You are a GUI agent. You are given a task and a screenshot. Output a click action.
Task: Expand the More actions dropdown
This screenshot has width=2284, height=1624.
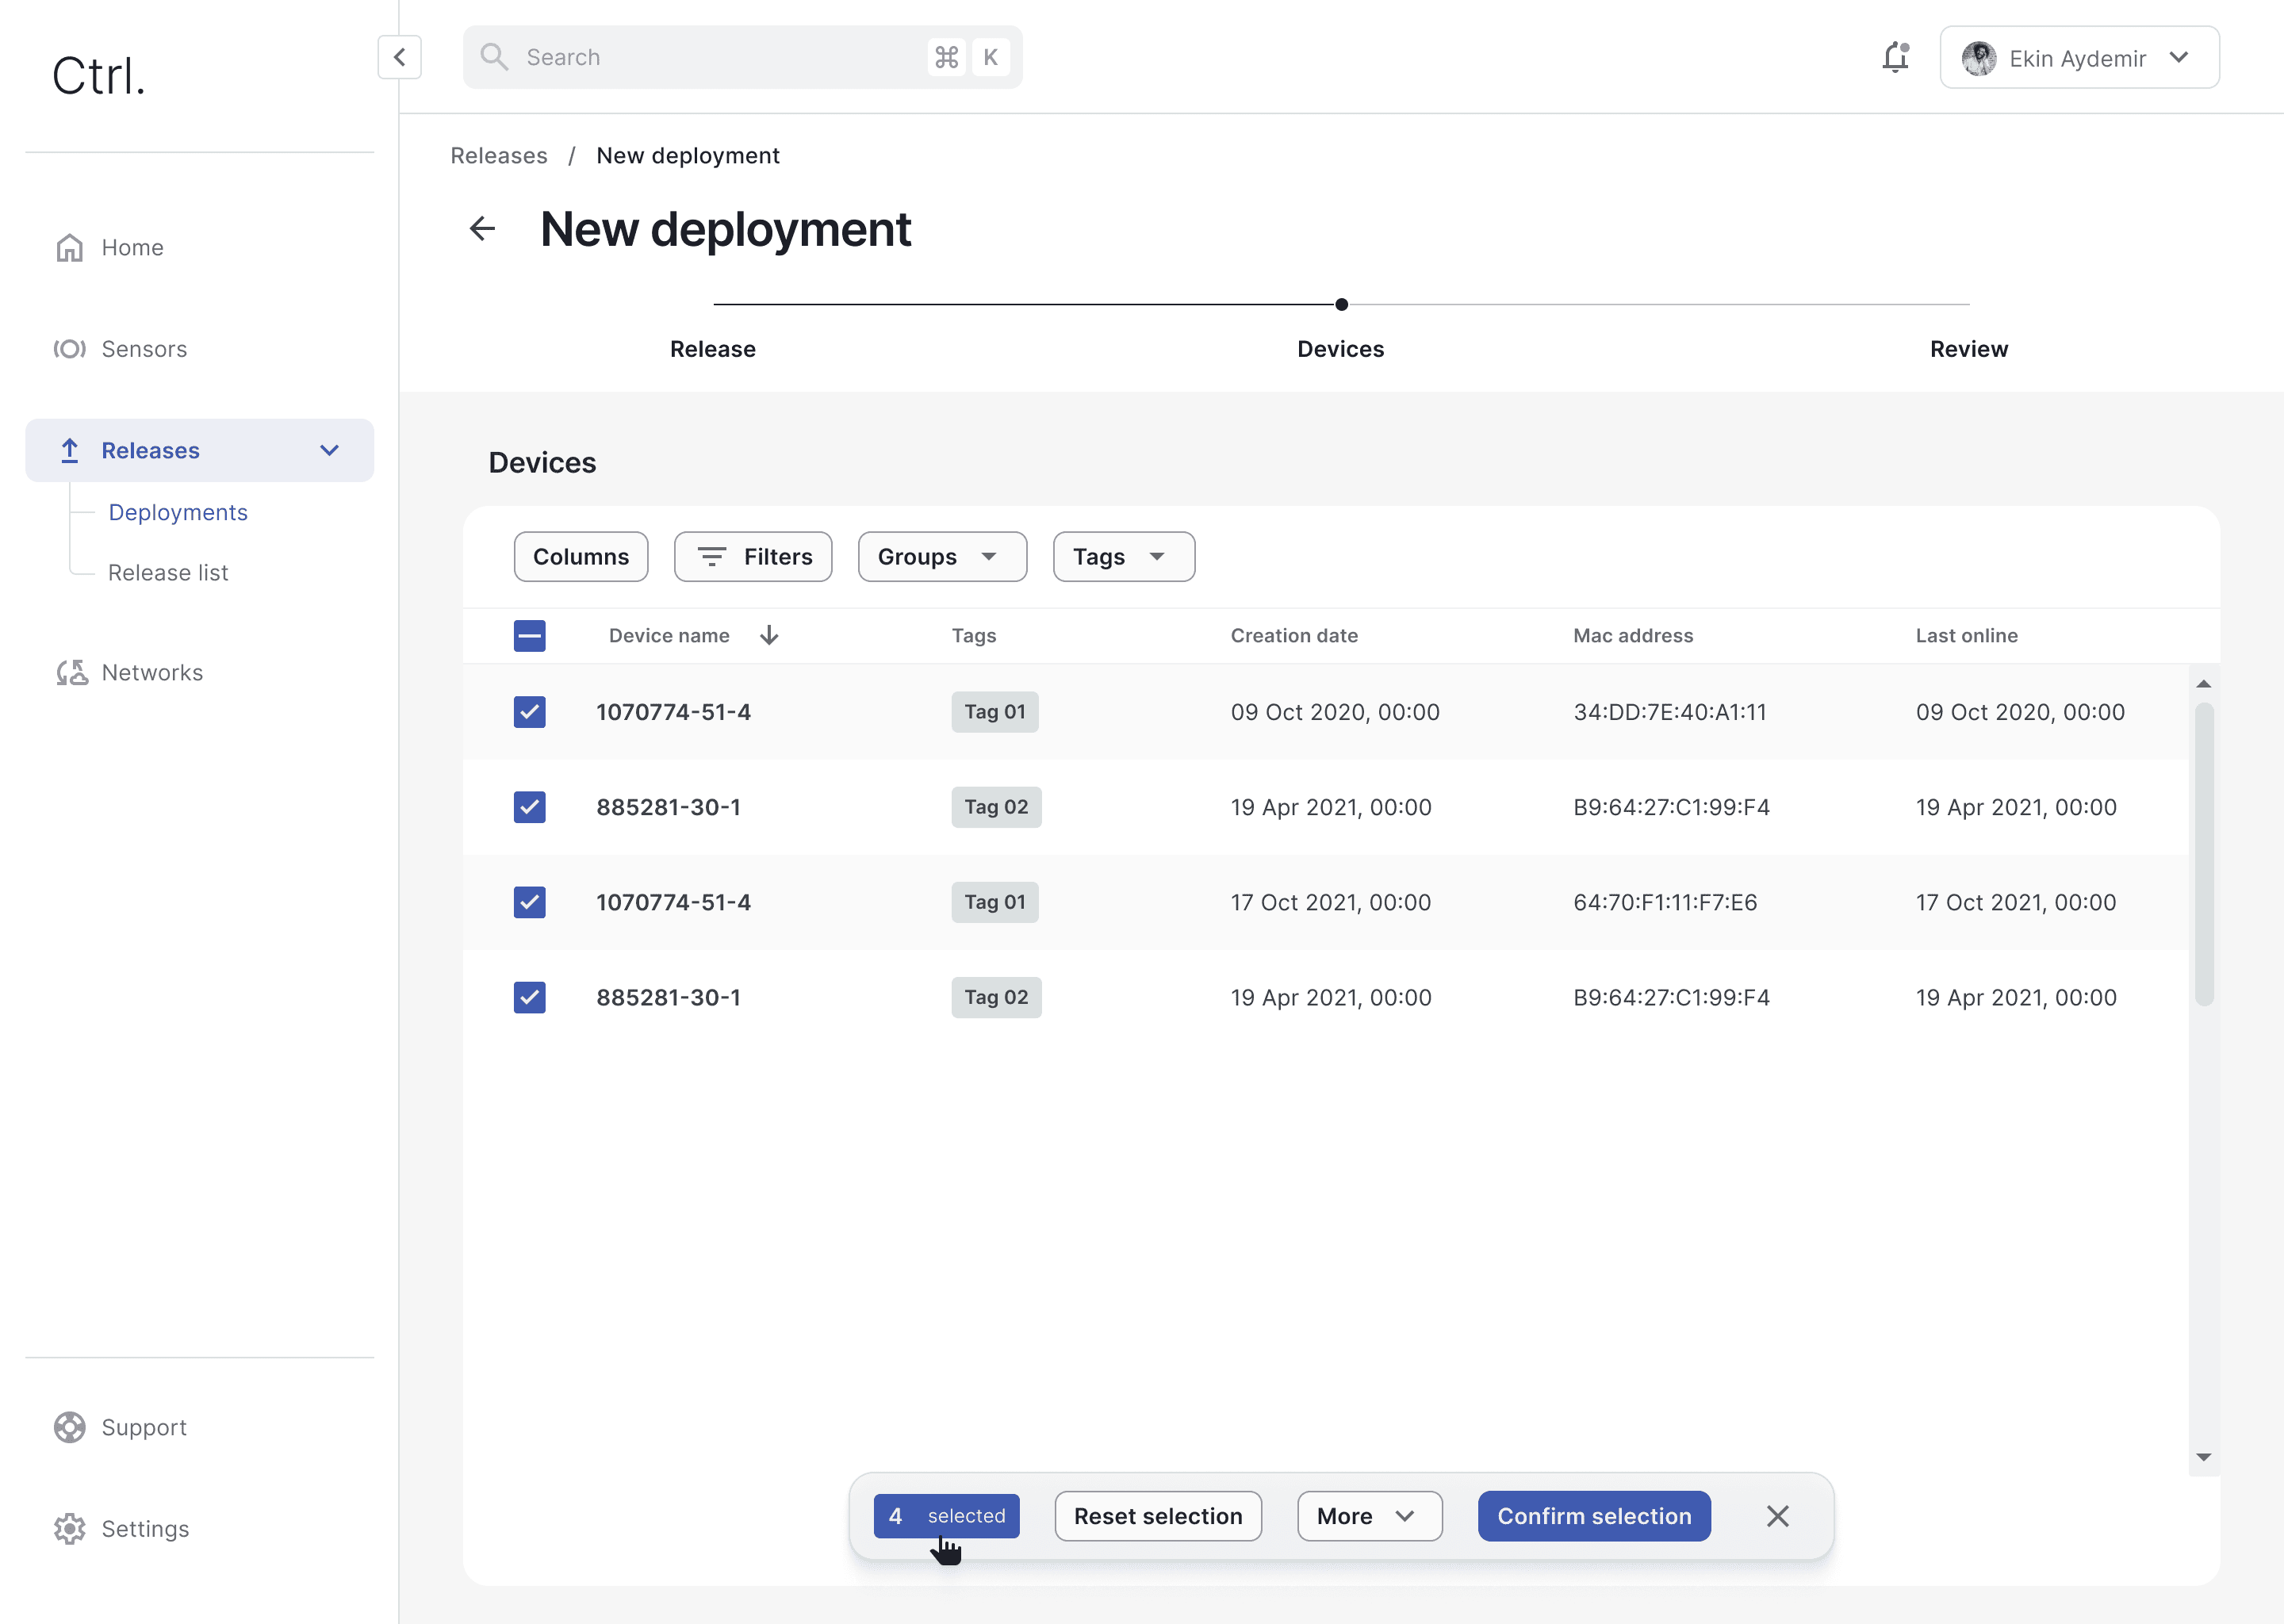click(x=1368, y=1516)
